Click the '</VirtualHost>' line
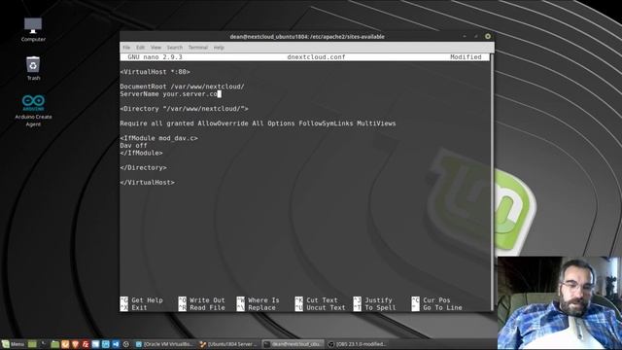Image resolution: width=622 pixels, height=350 pixels. coord(147,182)
